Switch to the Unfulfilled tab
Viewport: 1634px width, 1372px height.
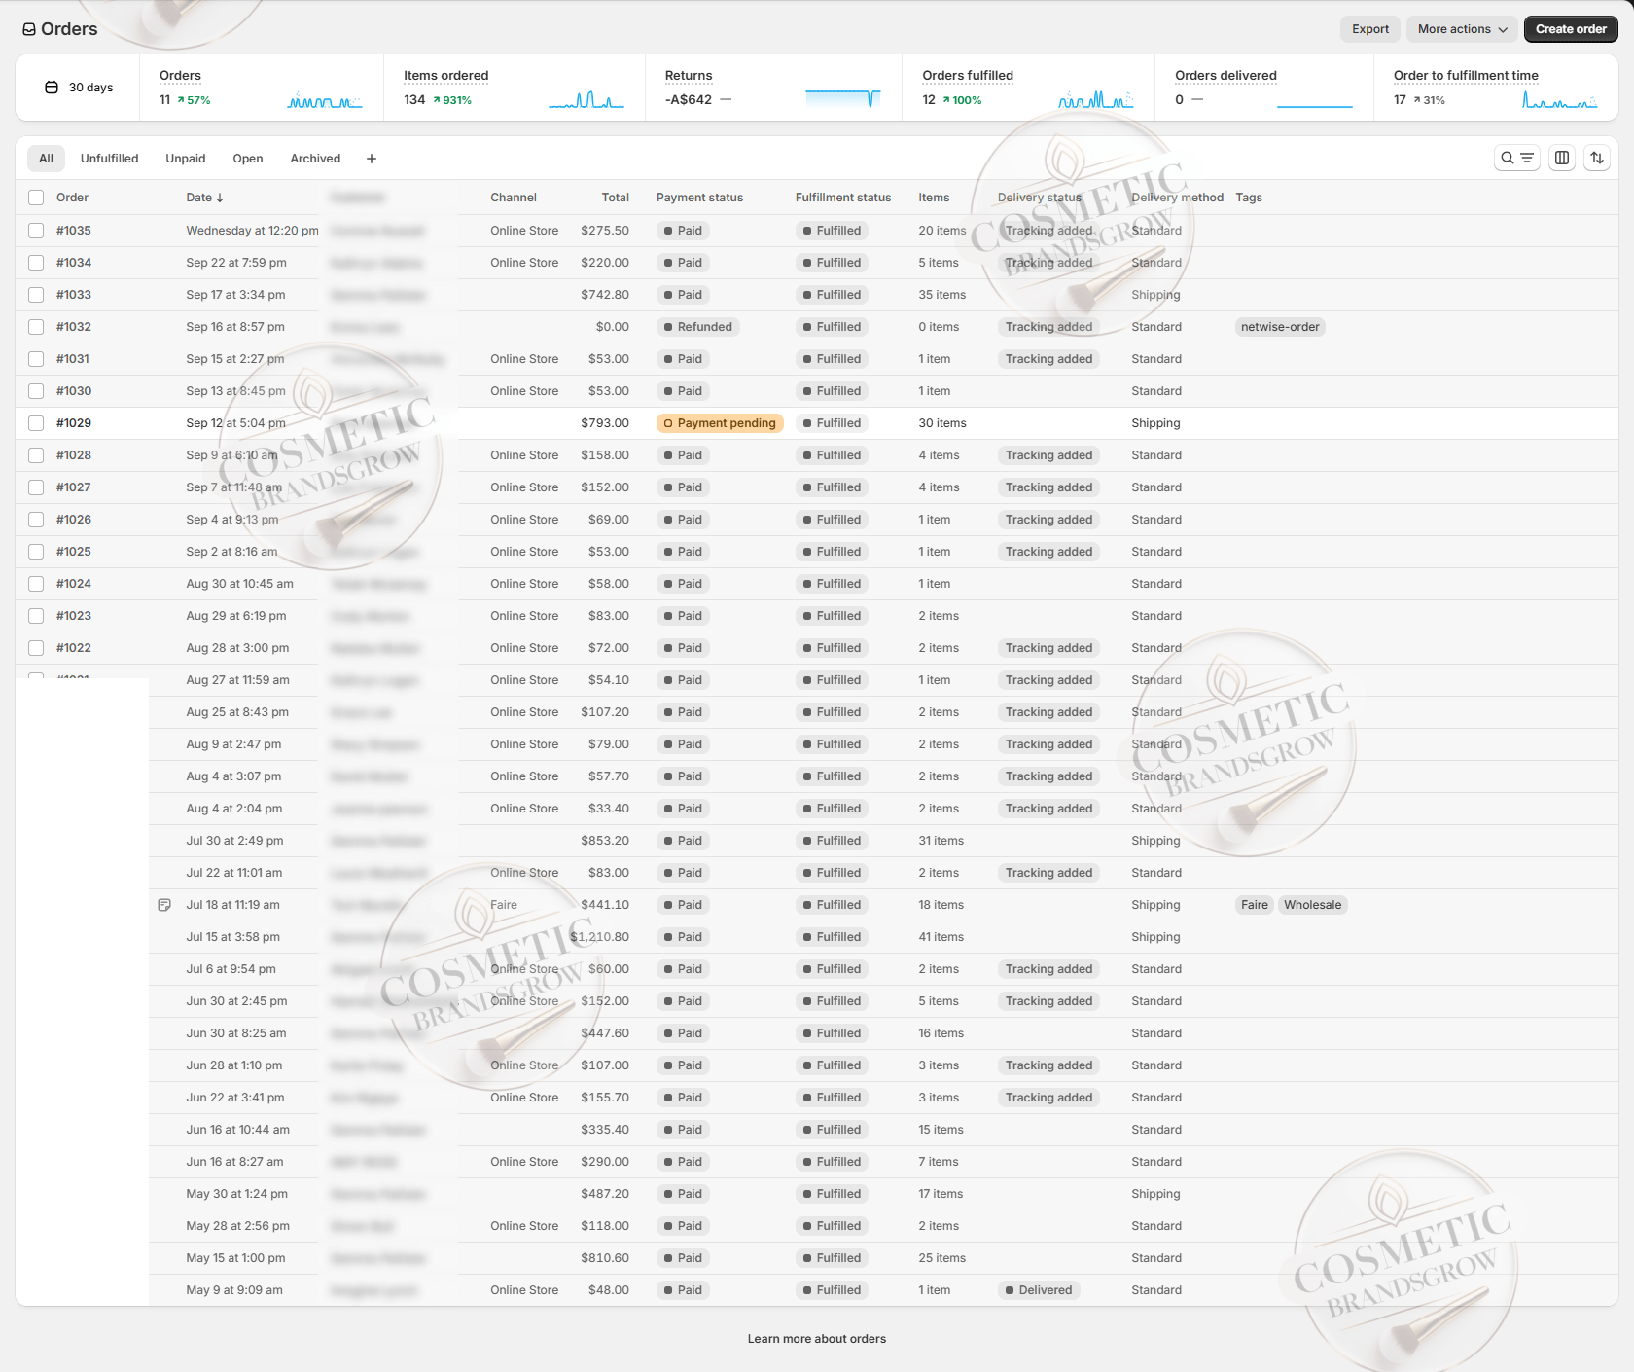109,159
